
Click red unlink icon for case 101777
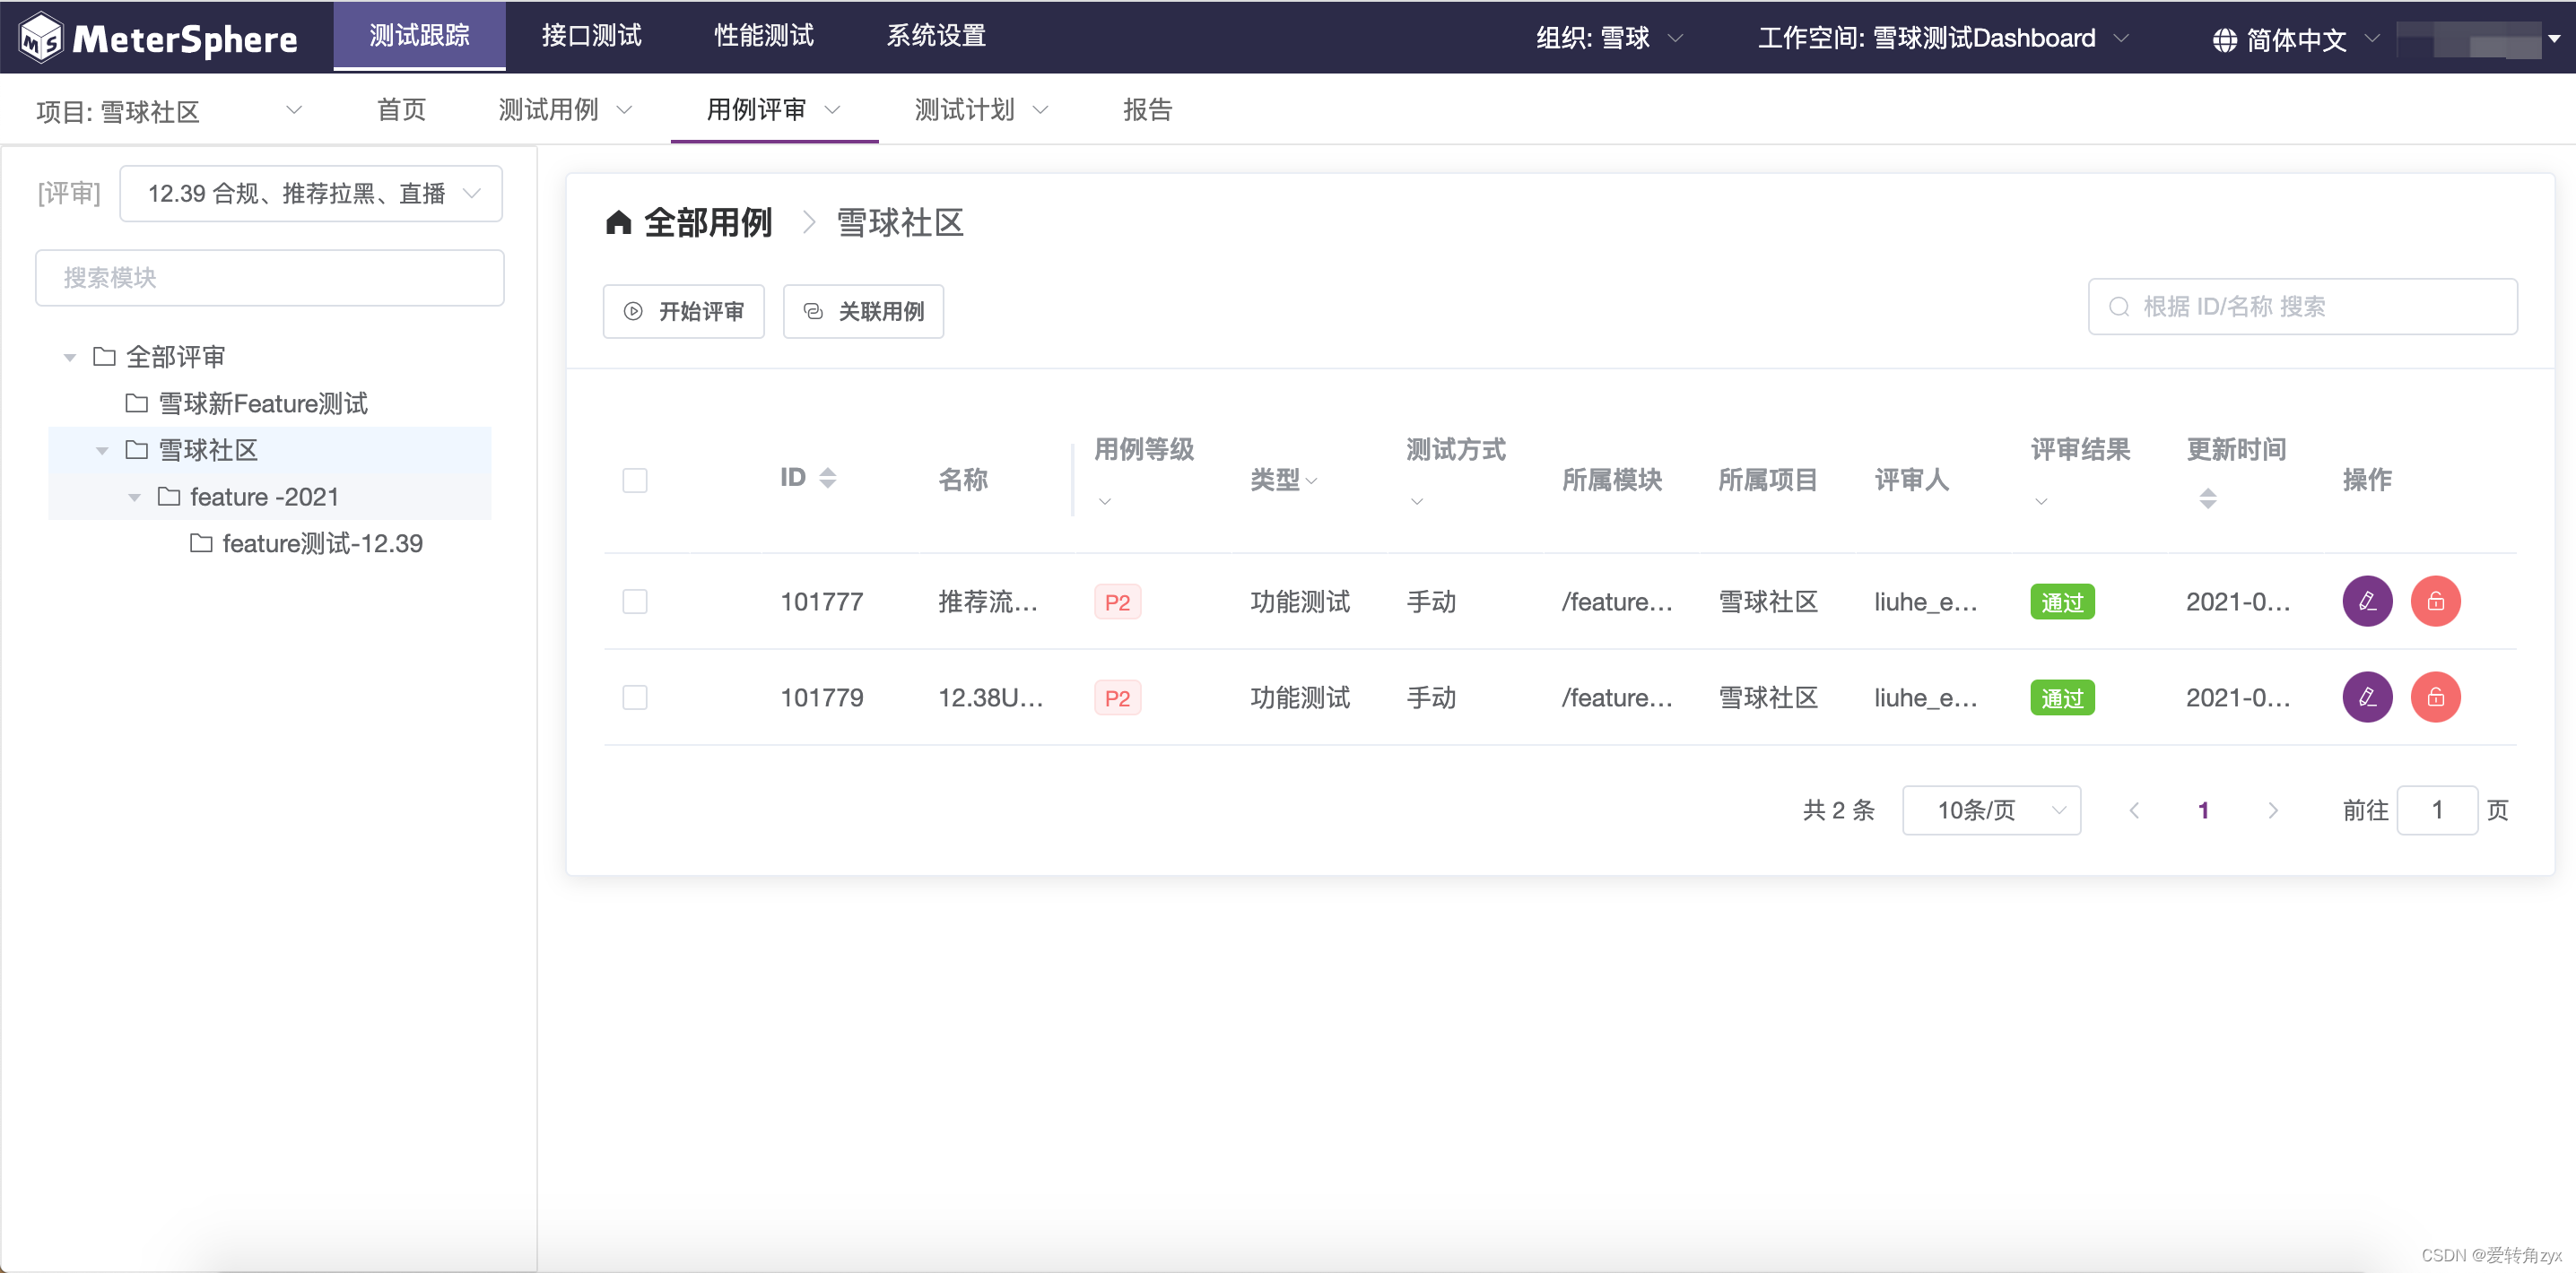(2435, 602)
